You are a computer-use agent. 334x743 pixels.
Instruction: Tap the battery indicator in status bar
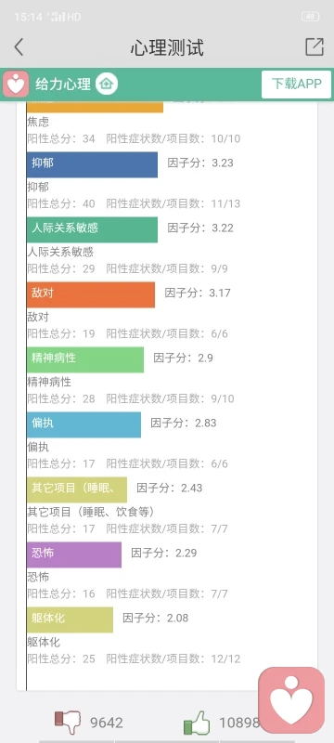(311, 17)
